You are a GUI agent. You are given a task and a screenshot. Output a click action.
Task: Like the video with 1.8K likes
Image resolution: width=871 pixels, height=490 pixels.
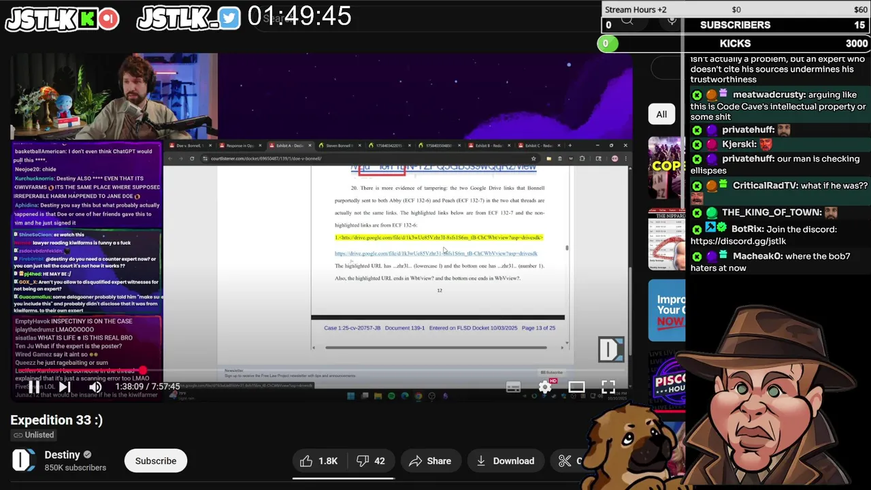pyautogui.click(x=319, y=461)
